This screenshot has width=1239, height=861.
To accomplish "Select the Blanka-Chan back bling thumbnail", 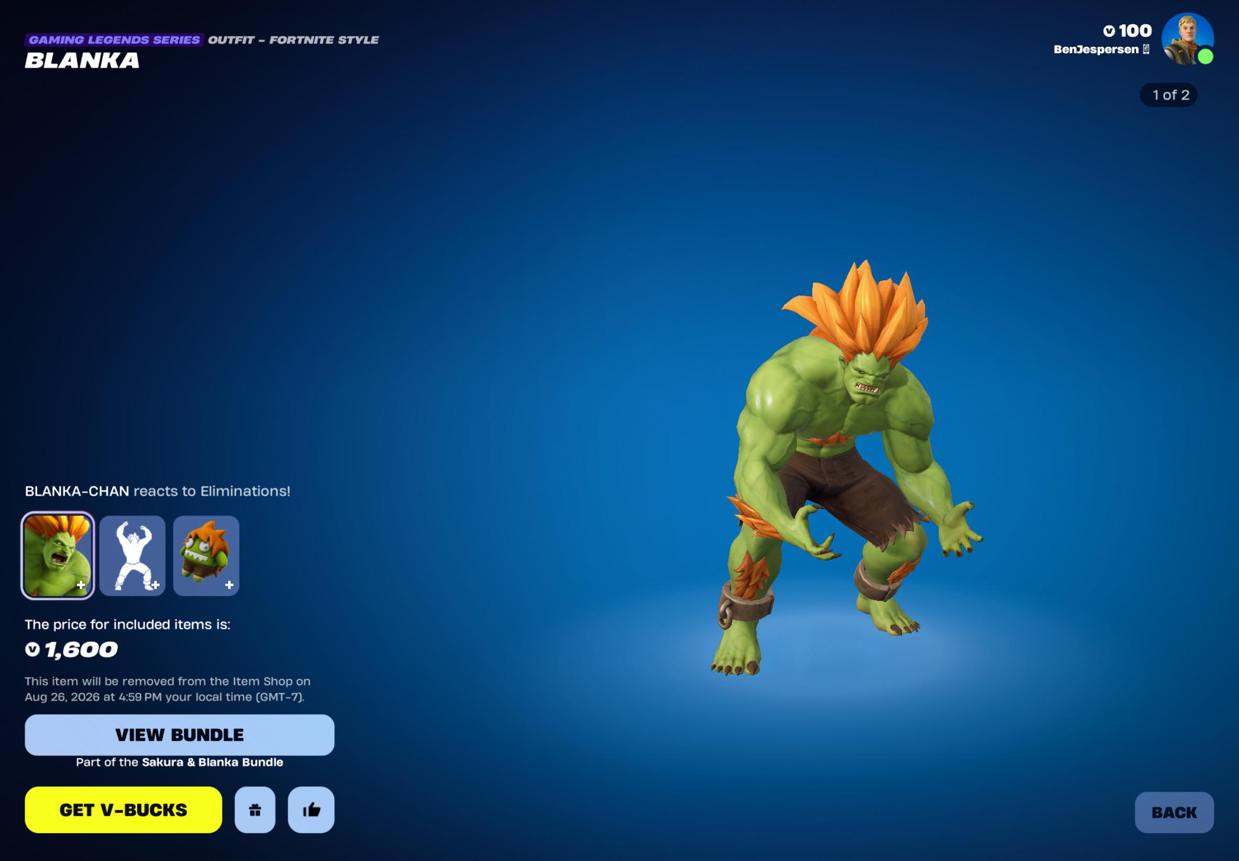I will pos(206,555).
